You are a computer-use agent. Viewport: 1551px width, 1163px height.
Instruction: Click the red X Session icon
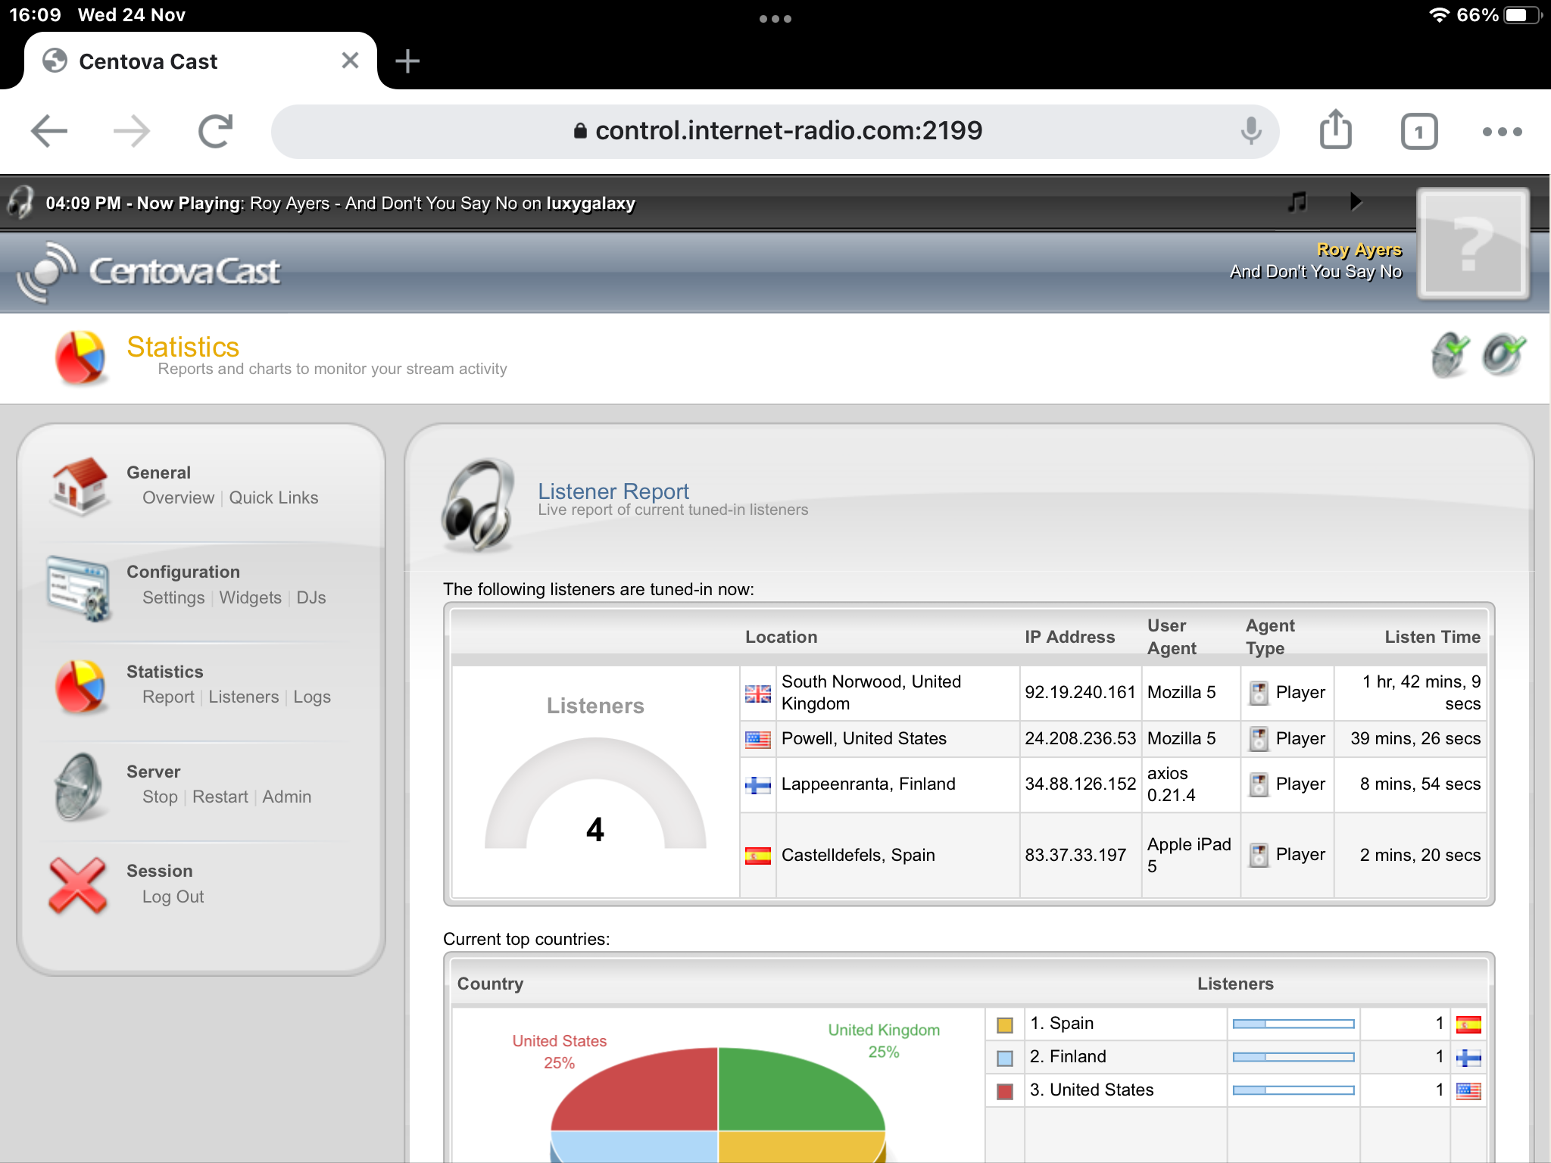tap(77, 884)
